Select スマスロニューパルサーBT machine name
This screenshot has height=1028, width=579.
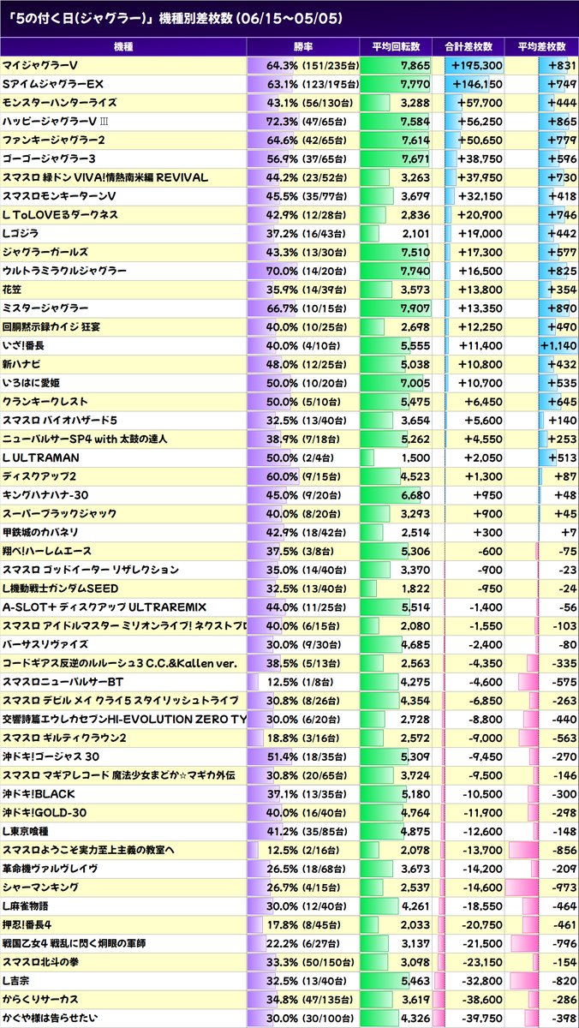tap(64, 683)
